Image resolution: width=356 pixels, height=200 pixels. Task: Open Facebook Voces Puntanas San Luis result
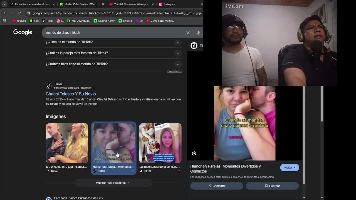(x=78, y=198)
